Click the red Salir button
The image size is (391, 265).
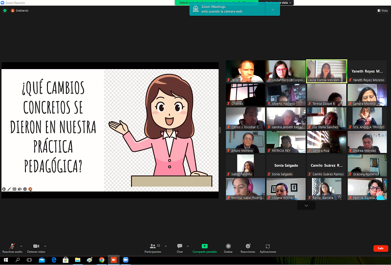click(x=380, y=248)
